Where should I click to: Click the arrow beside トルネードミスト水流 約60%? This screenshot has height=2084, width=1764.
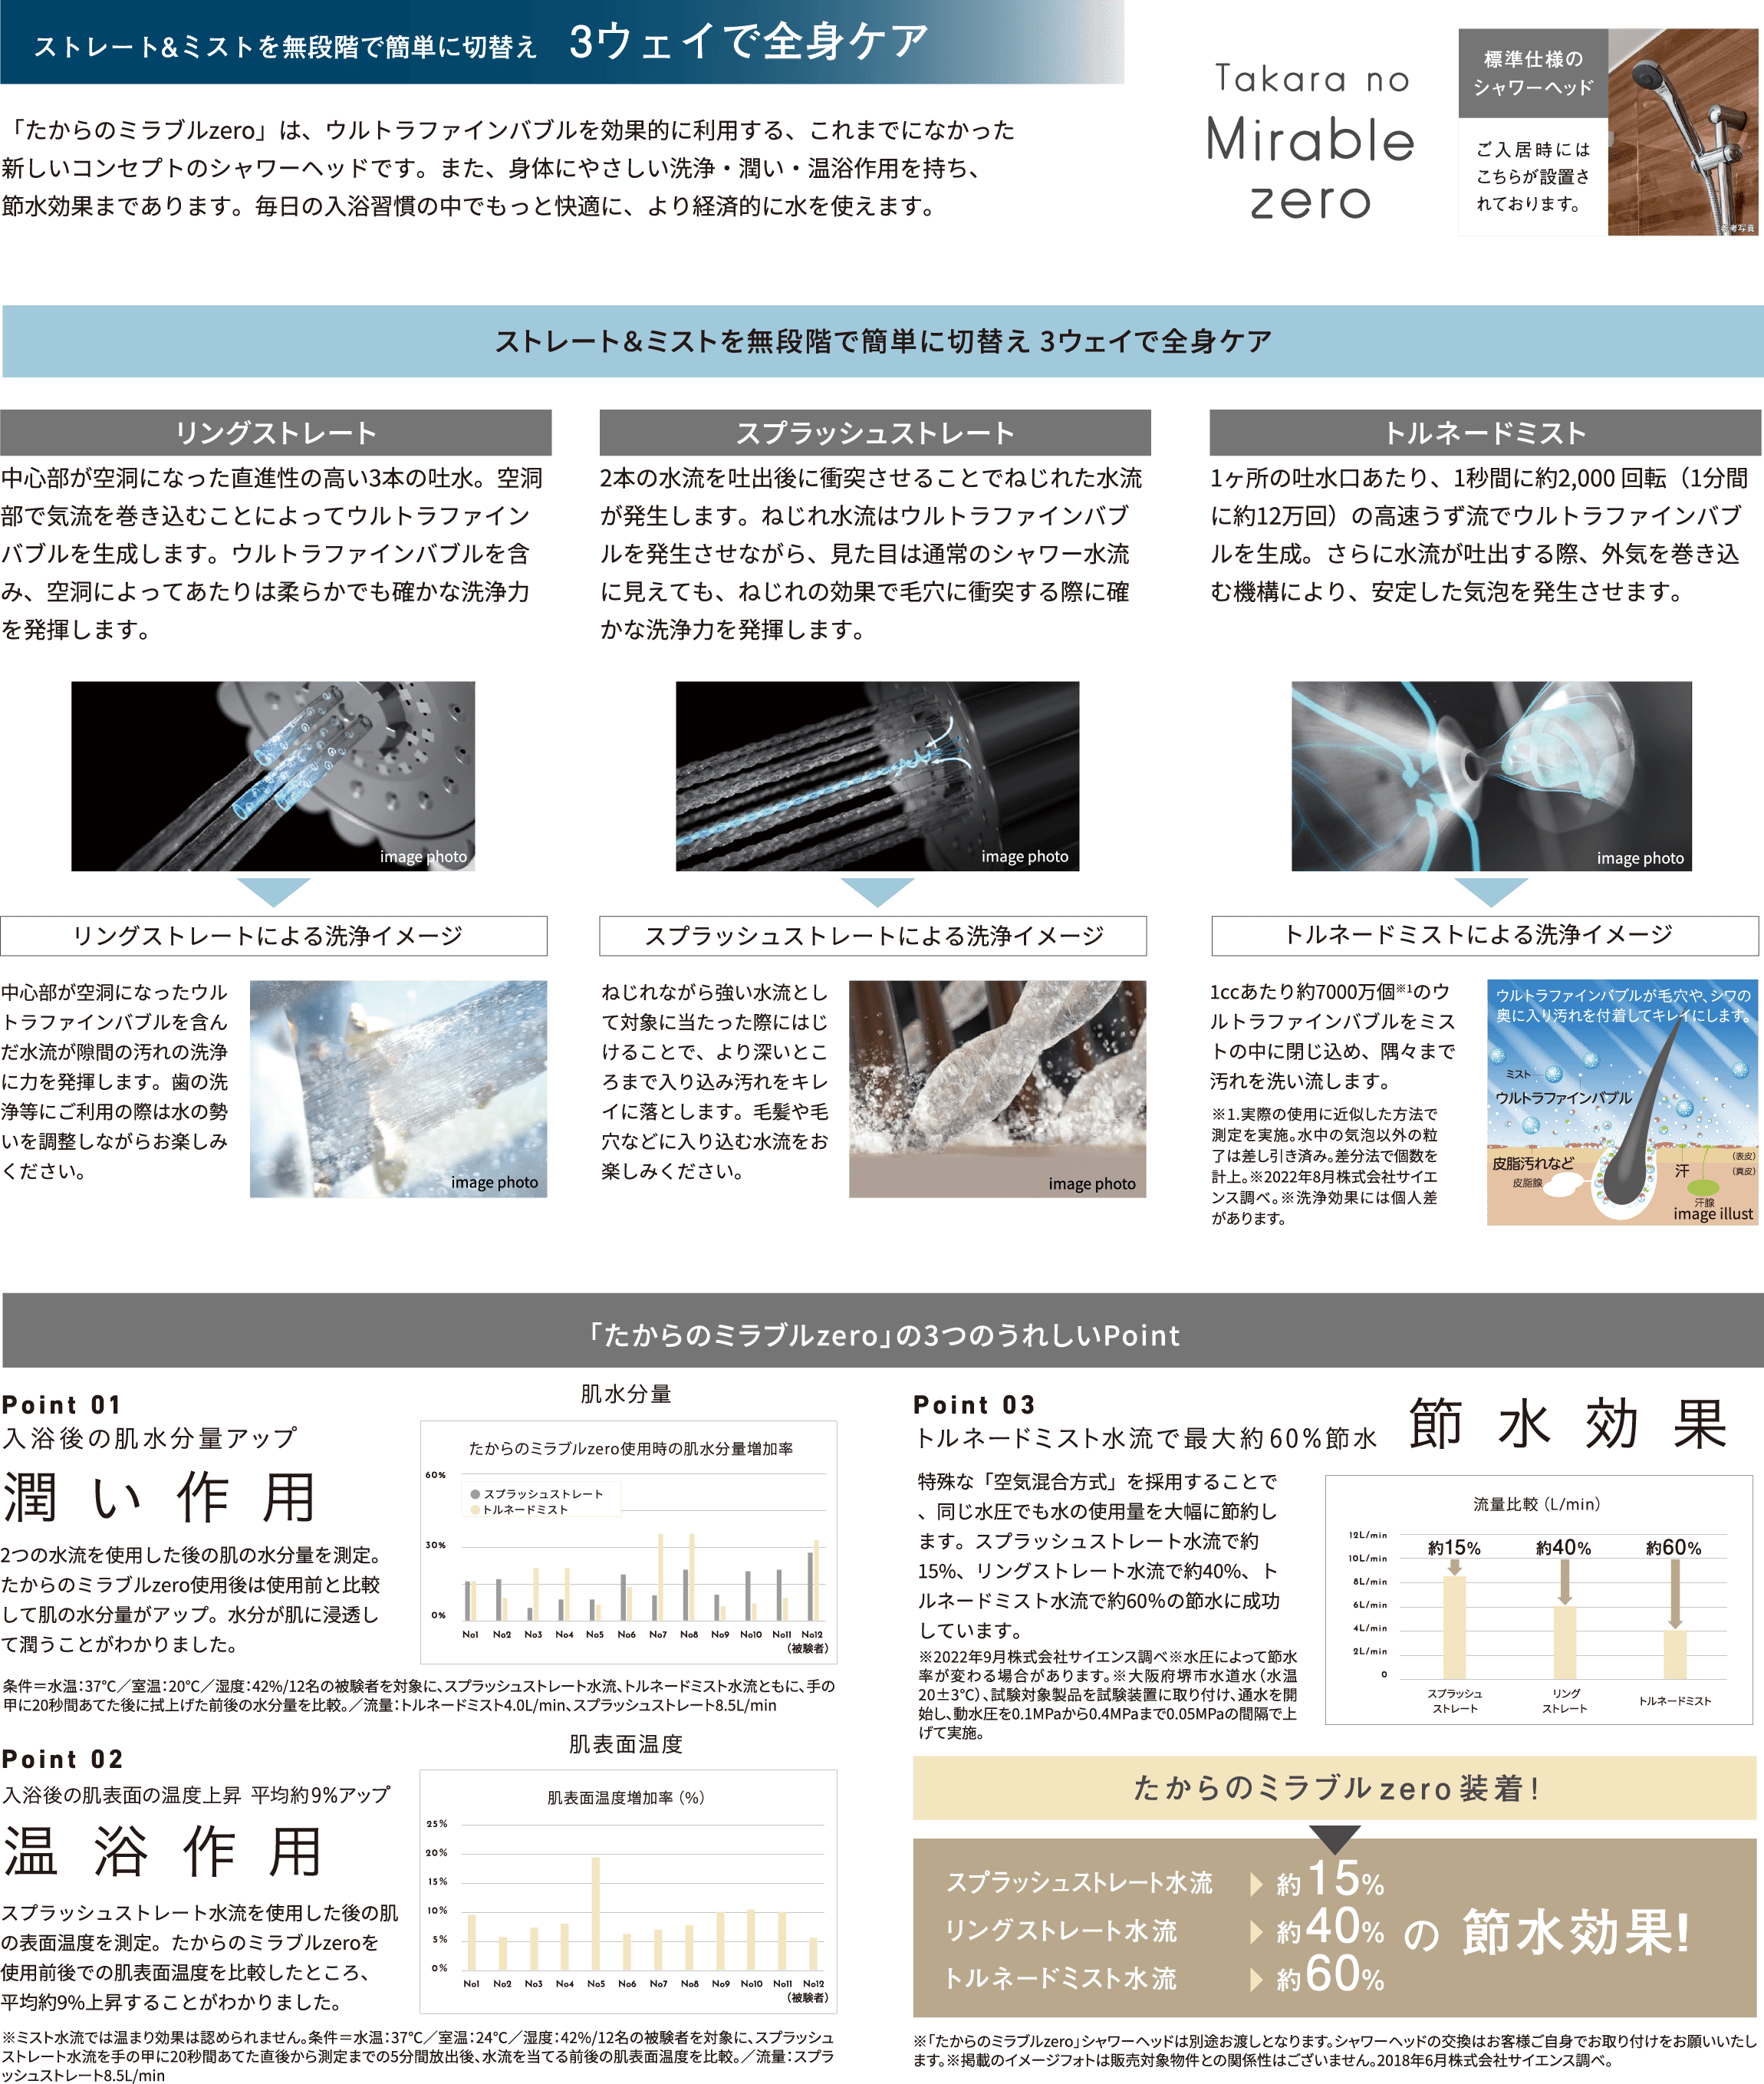1256,1979
